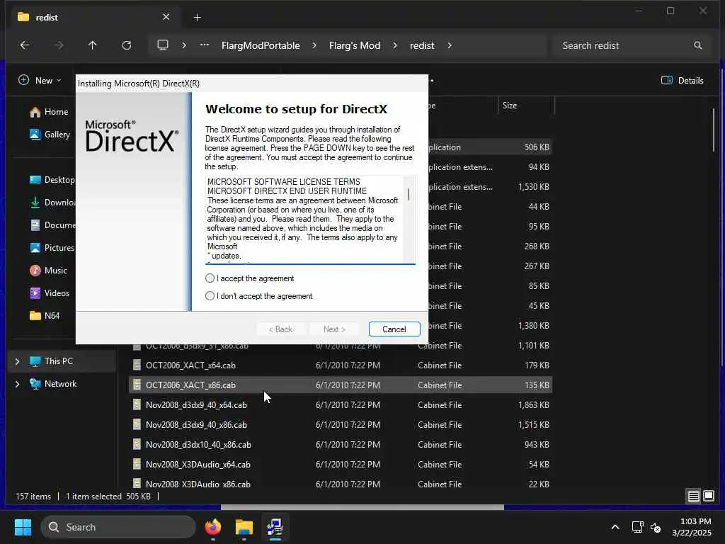The width and height of the screenshot is (725, 544).
Task: Expand chevron after Flarg's Mod breadcrumb
Action: 395,45
